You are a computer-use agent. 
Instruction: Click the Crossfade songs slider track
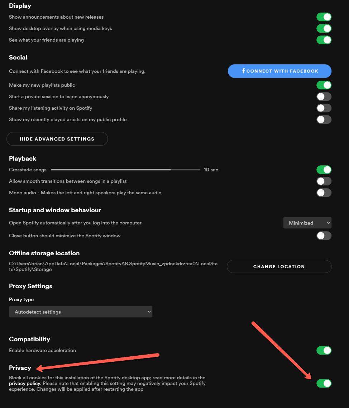(125, 170)
